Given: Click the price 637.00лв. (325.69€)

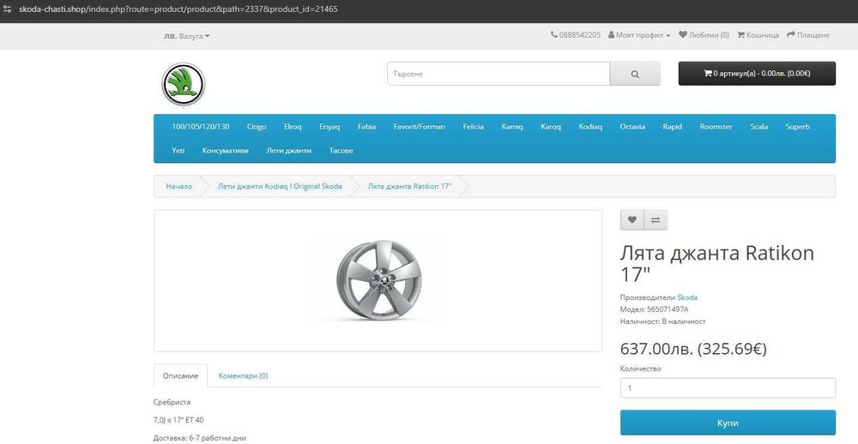Looking at the screenshot, I should pyautogui.click(x=693, y=349).
